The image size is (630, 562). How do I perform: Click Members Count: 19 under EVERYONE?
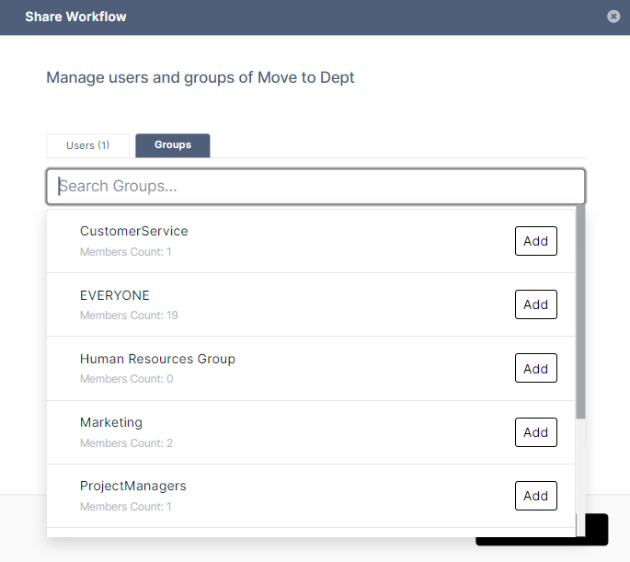click(x=129, y=315)
